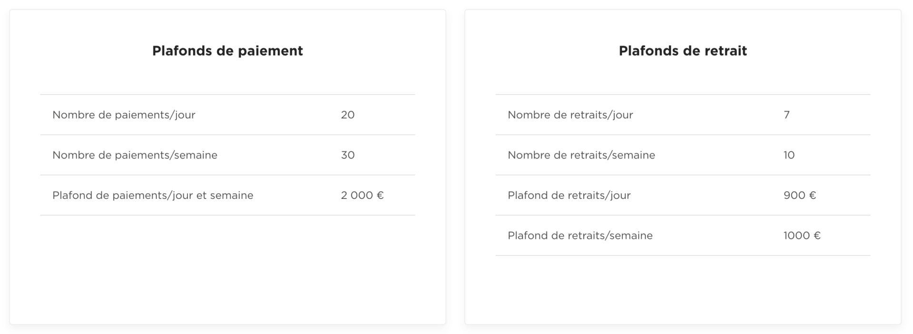Click the euro sign after 1000

click(817, 236)
